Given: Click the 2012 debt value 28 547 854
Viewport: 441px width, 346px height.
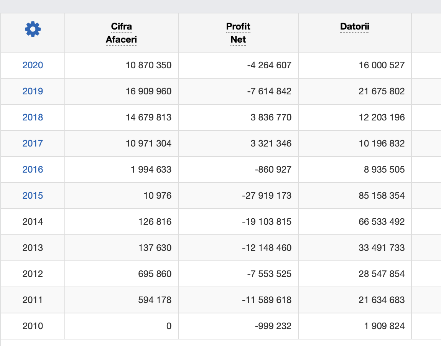Looking at the screenshot, I should click(x=382, y=274).
